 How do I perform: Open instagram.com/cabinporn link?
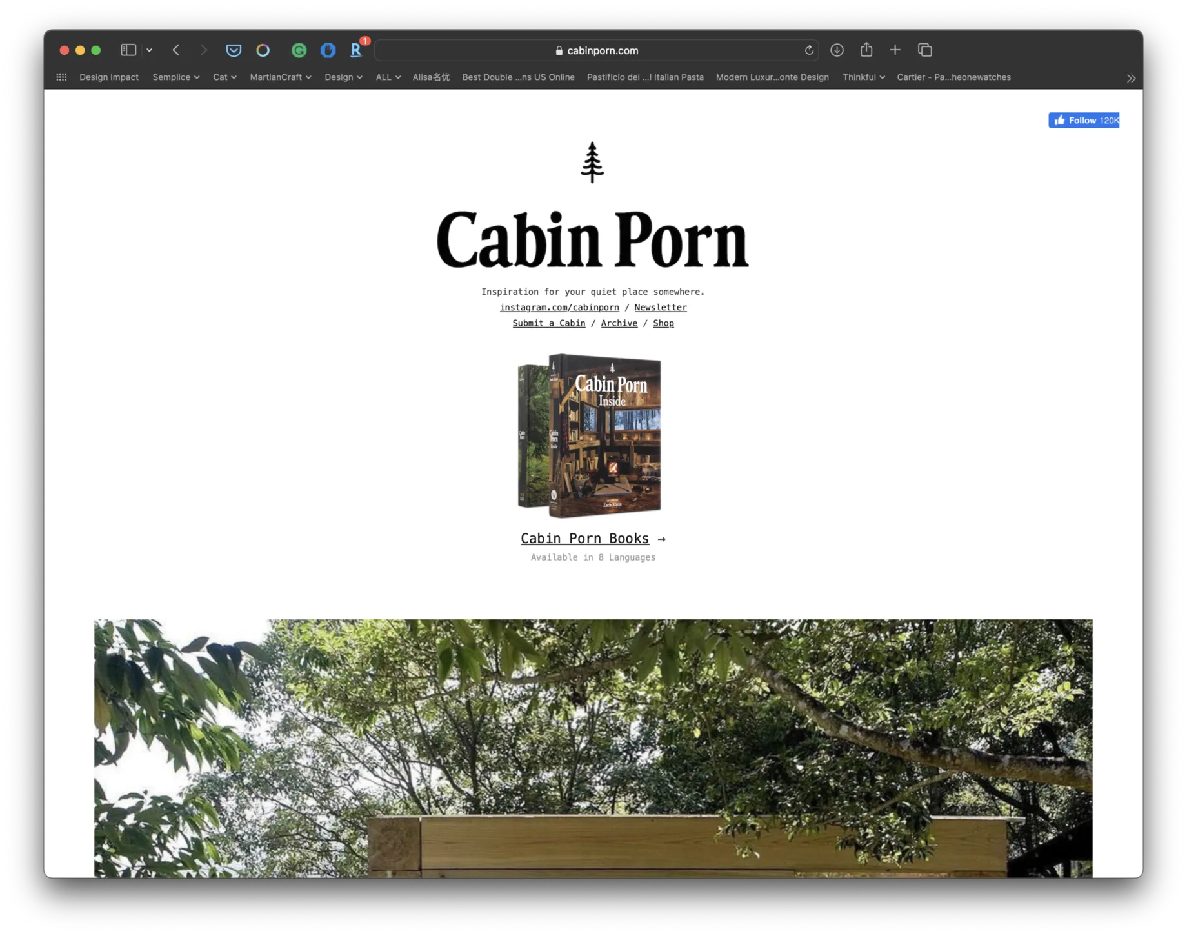click(559, 308)
